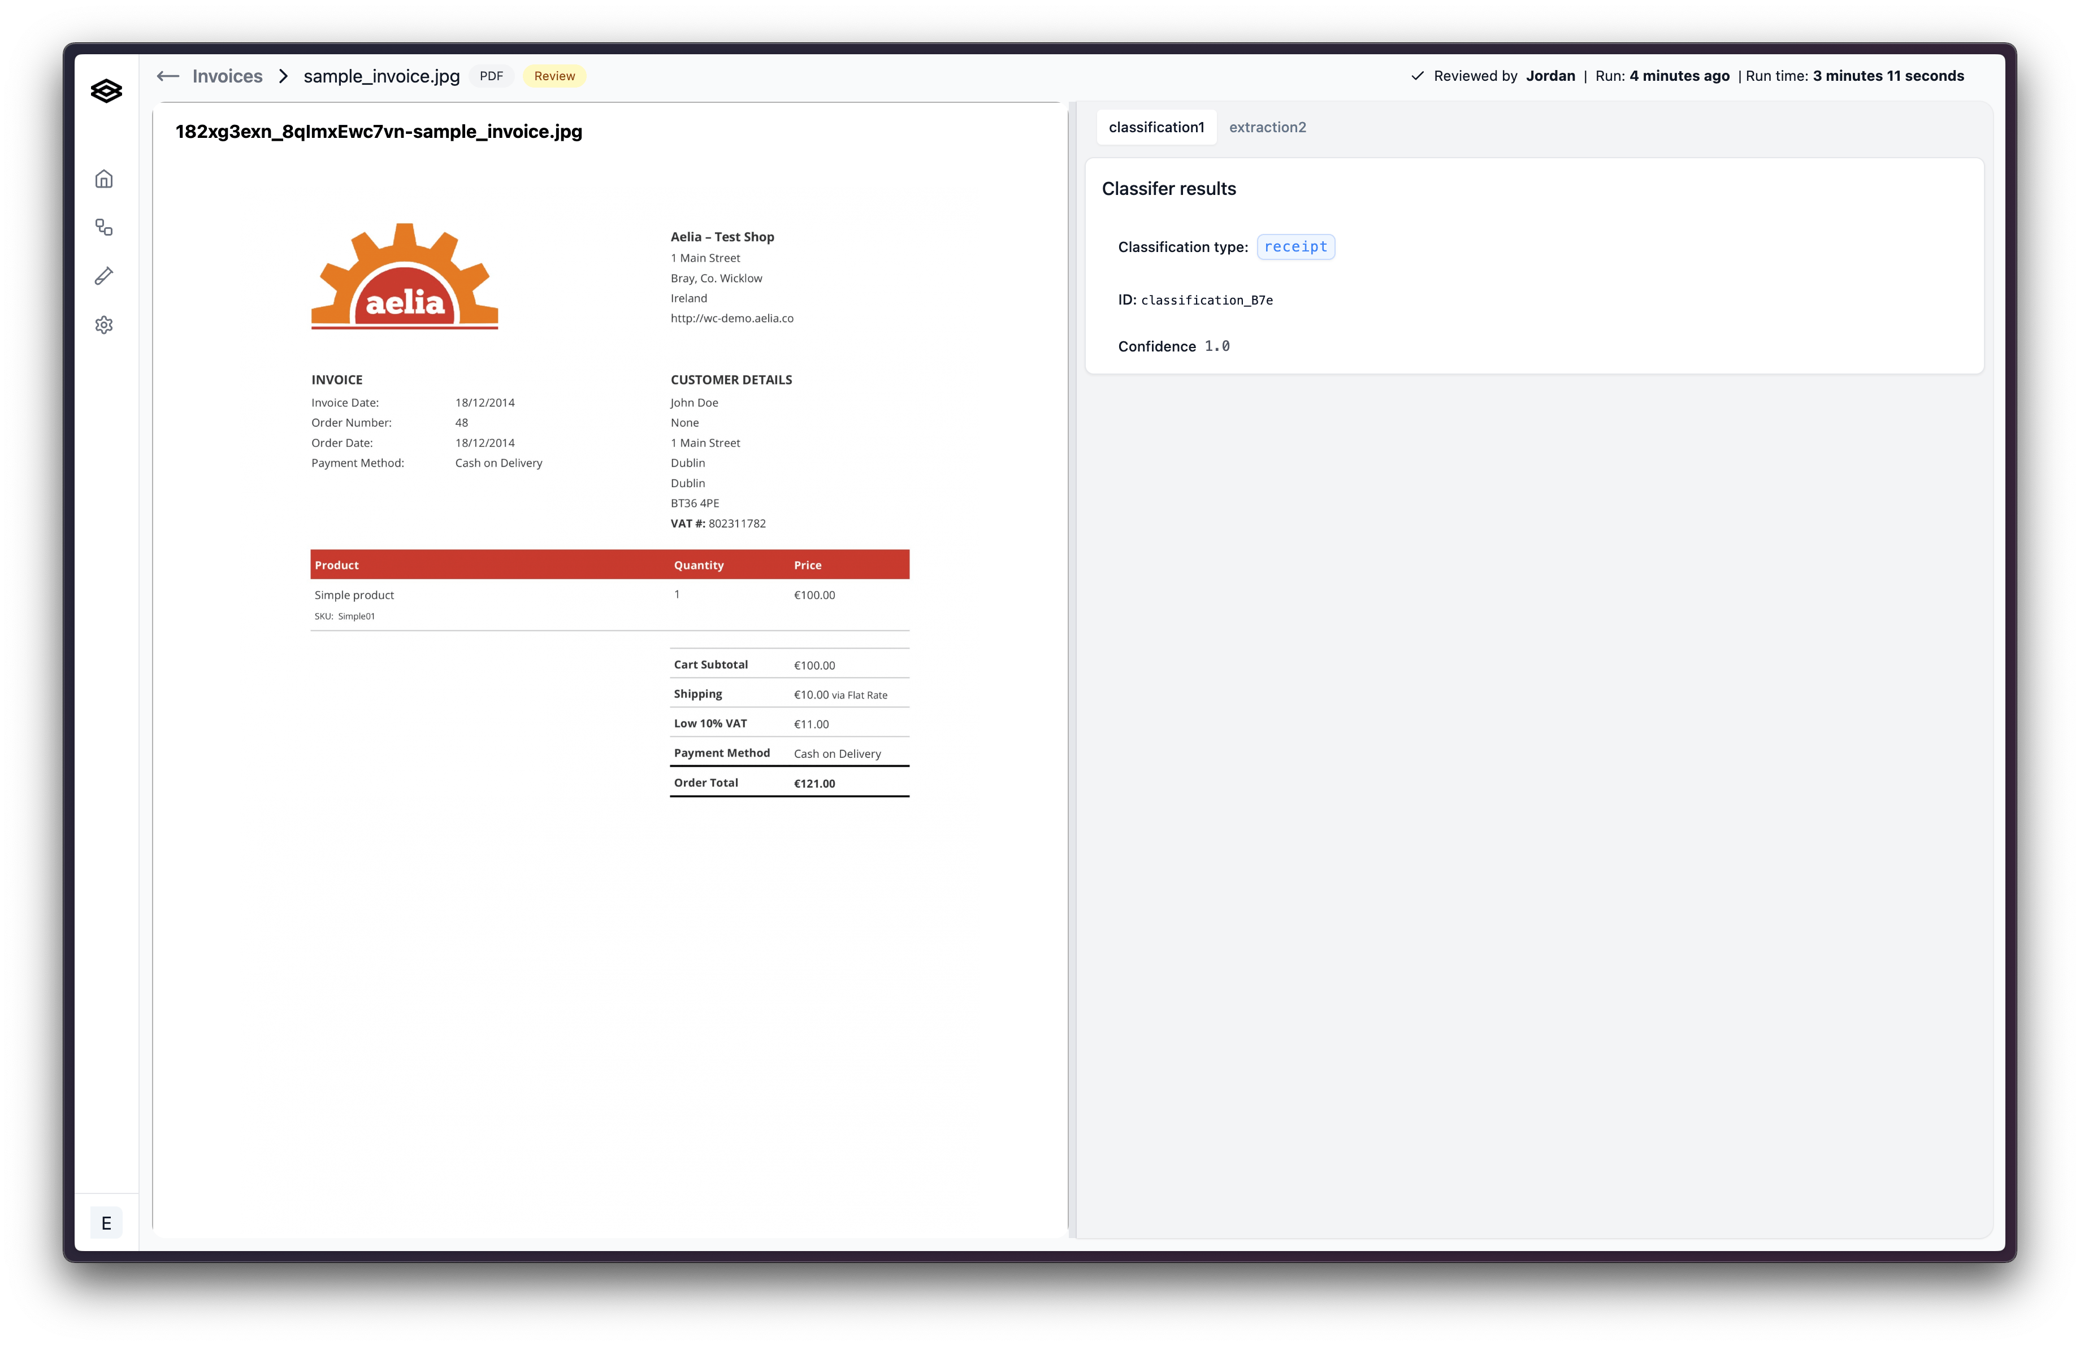Image resolution: width=2080 pixels, height=1346 pixels.
Task: Click the back arrow icon
Action: pos(168,77)
